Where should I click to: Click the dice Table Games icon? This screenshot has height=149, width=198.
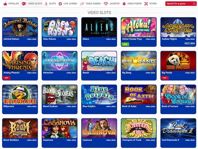pyautogui.click(x=82, y=4)
